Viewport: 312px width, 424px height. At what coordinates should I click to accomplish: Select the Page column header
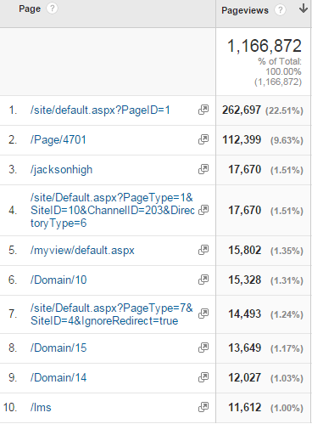click(30, 8)
